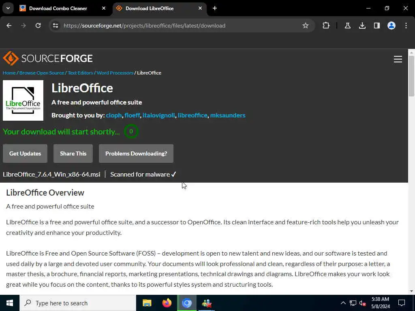Open the taskbar app next to Chrome
The height and width of the screenshot is (311, 415).
(207, 303)
